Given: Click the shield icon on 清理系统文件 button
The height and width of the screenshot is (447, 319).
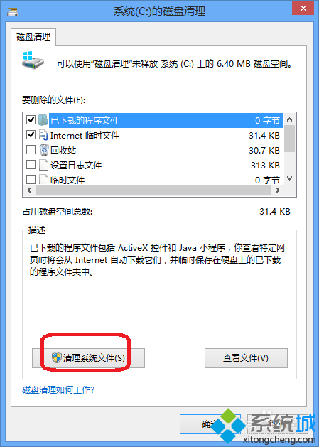Looking at the screenshot, I should pos(57,357).
